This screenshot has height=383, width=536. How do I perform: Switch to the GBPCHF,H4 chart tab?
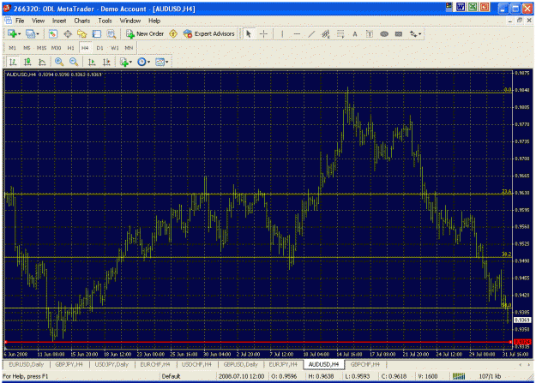point(365,364)
